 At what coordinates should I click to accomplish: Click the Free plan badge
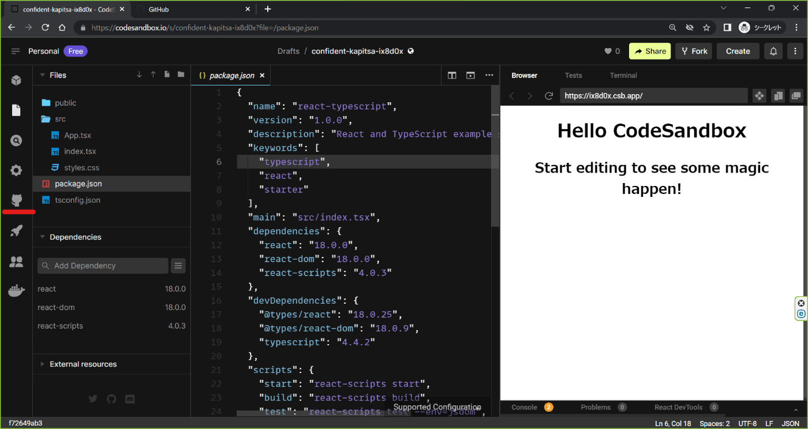tap(76, 51)
